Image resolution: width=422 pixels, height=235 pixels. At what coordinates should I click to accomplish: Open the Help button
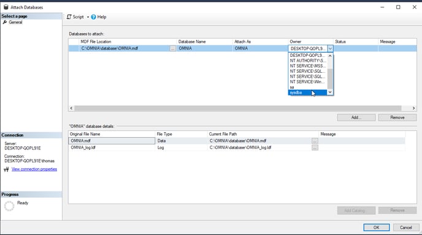[99, 17]
